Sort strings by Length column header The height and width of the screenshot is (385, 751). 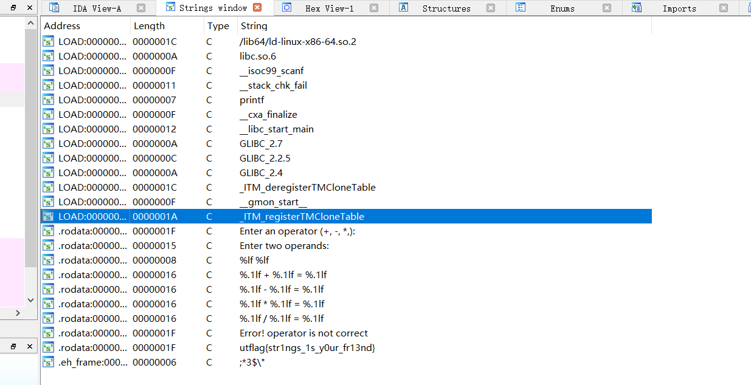point(149,26)
